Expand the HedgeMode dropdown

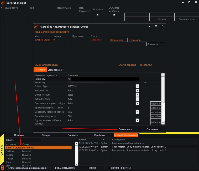pyautogui.click(x=137, y=91)
